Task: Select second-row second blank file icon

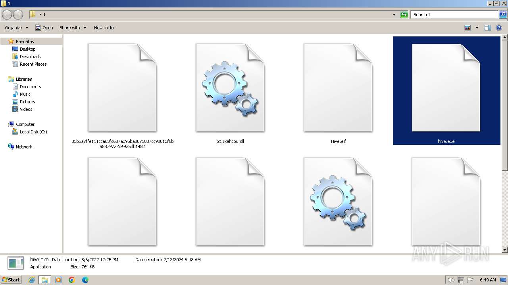Action: 230,202
